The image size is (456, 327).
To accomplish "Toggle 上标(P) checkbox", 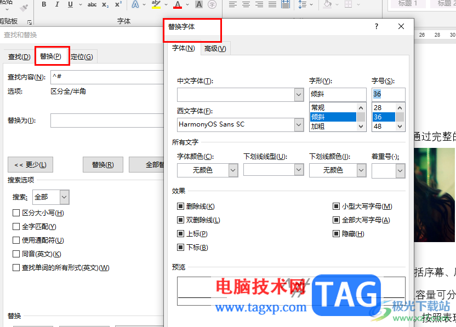I will 181,234.
